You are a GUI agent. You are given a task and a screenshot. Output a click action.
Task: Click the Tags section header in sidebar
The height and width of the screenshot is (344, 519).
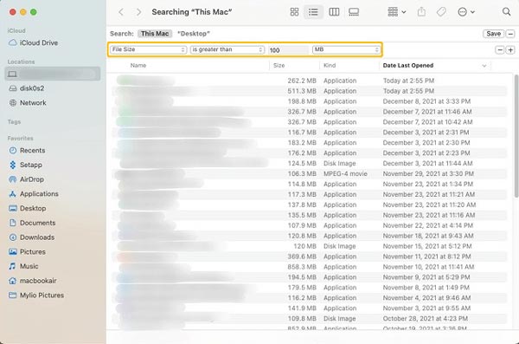[x=14, y=122]
